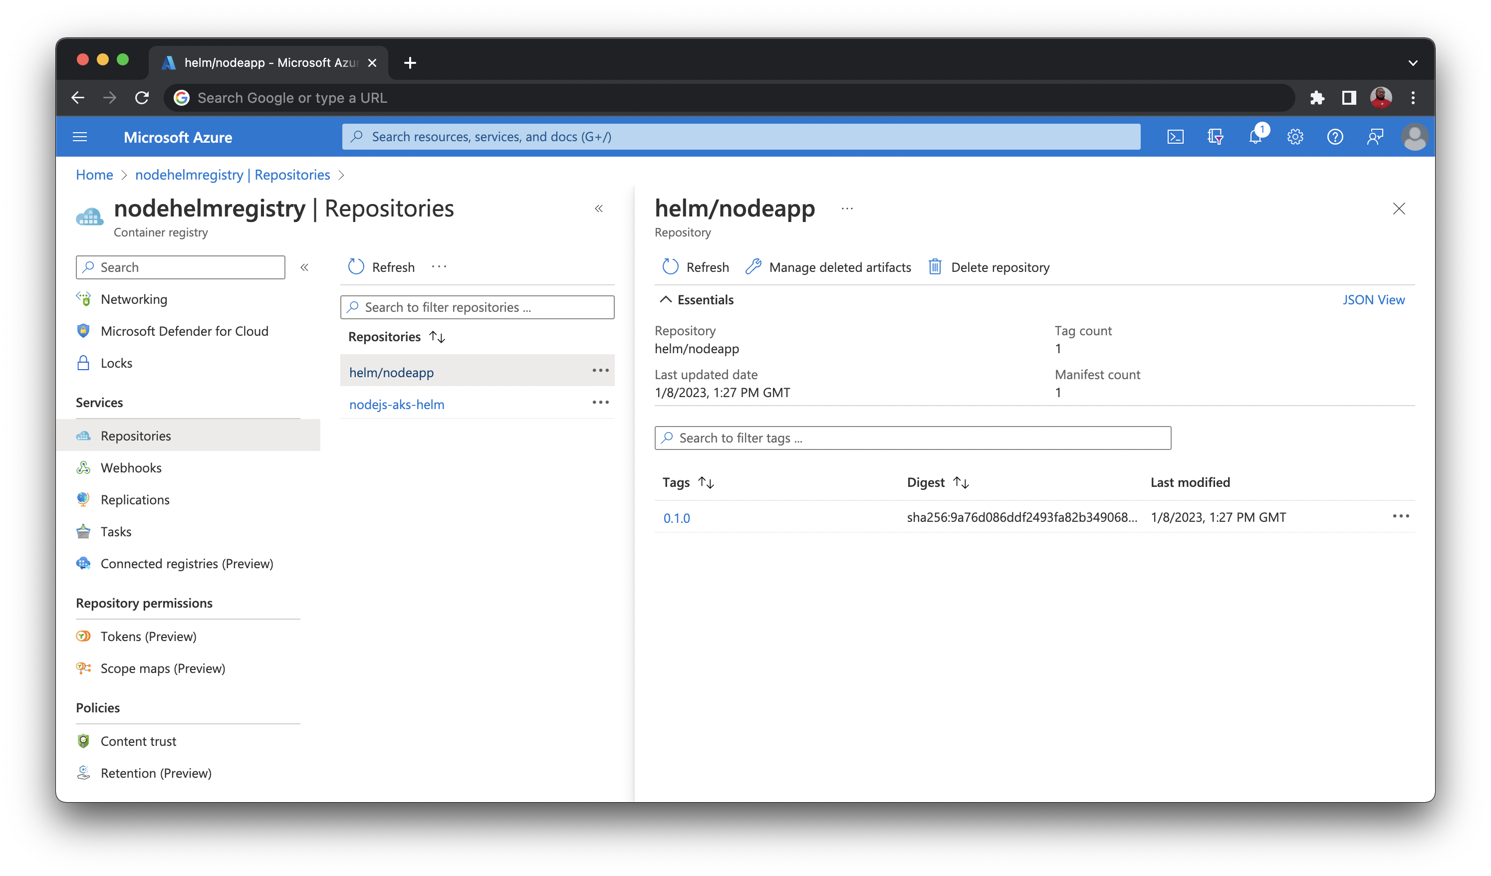Open Connected registries (Preview)
The height and width of the screenshot is (876, 1491).
click(187, 563)
